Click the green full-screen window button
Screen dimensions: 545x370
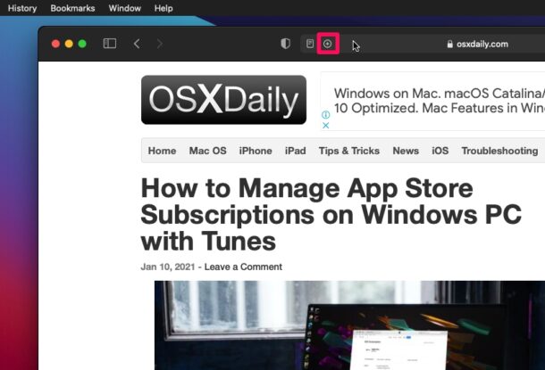pos(82,44)
